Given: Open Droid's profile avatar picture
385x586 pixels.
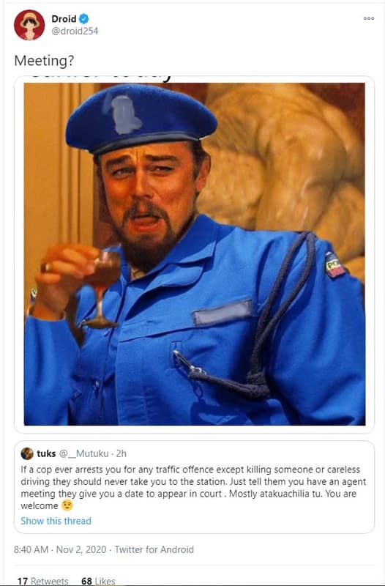Looking at the screenshot, I should tap(29, 25).
